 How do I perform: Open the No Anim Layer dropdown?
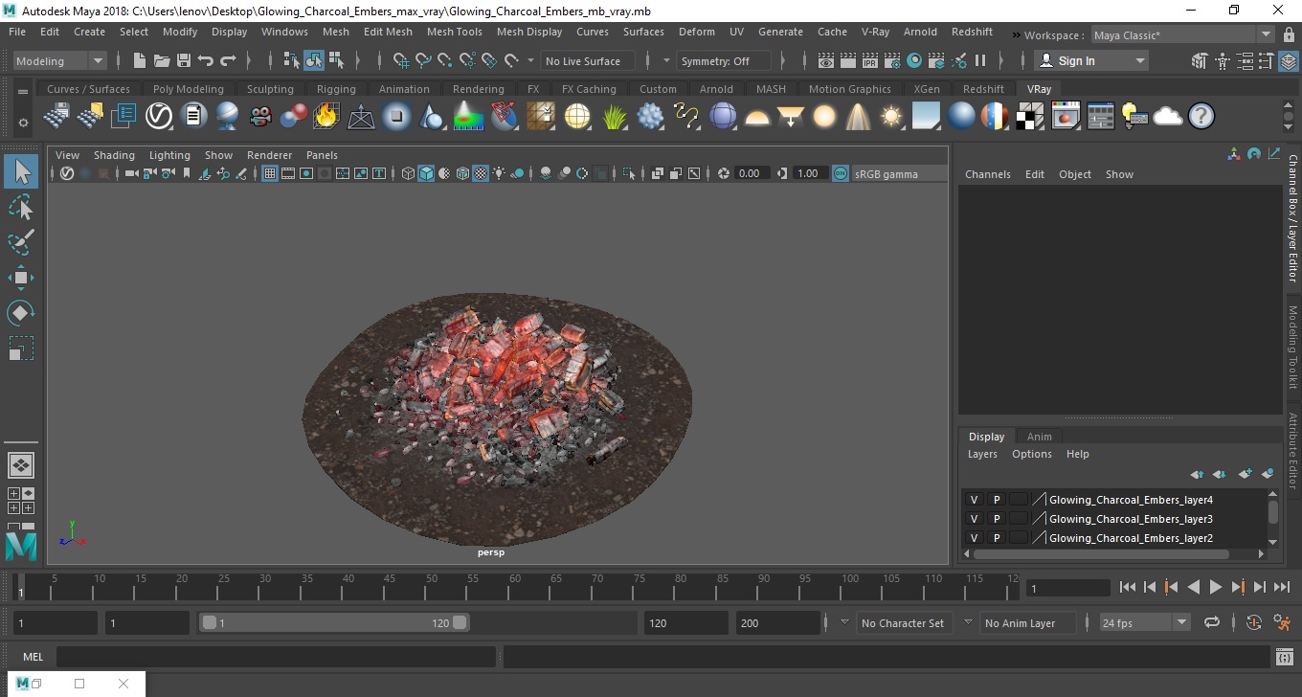[1028, 622]
